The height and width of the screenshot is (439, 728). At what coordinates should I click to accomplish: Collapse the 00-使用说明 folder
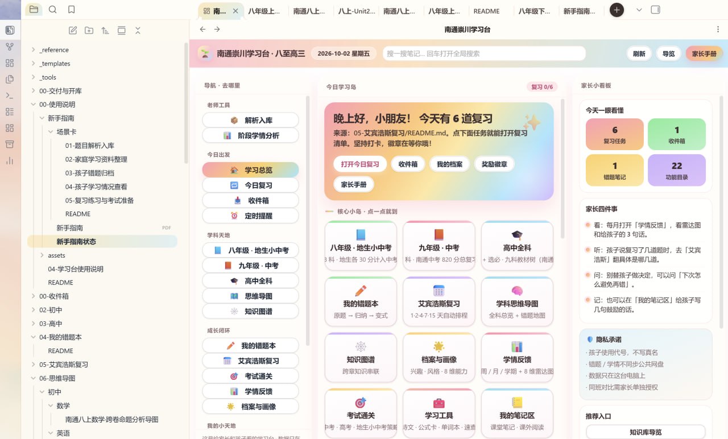[57, 104]
